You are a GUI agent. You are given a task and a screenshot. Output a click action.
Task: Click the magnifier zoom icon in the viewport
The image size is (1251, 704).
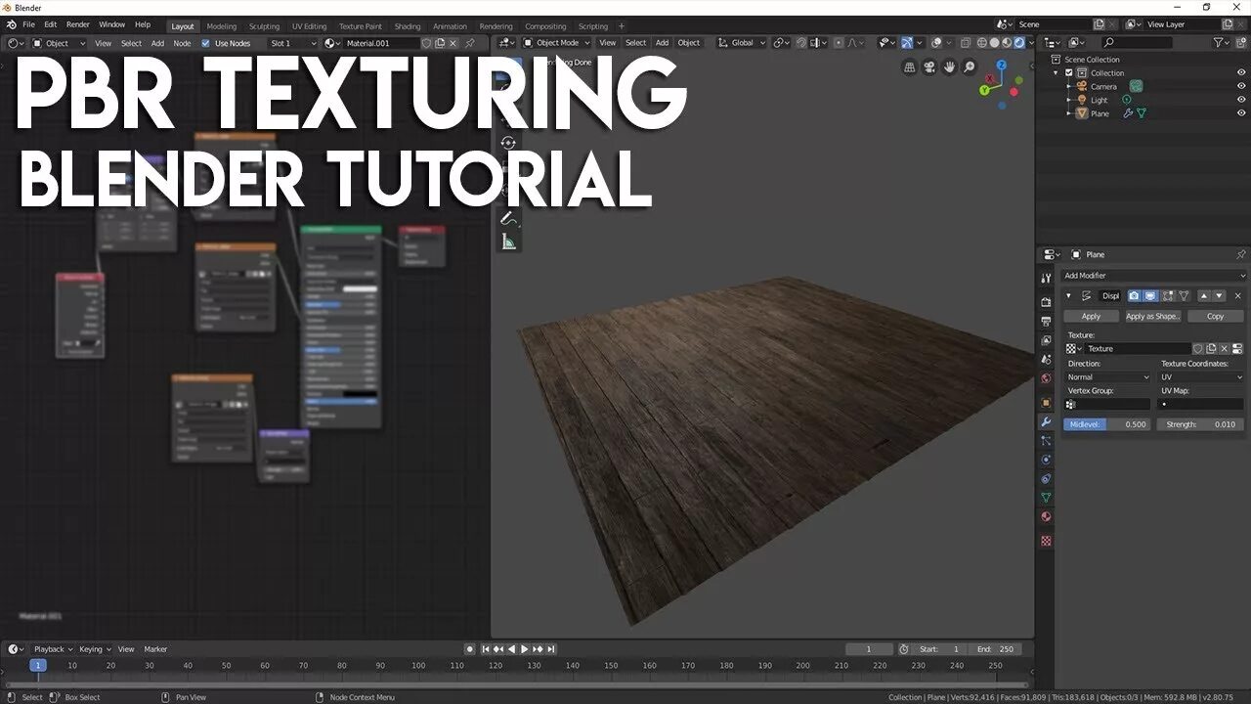968,66
